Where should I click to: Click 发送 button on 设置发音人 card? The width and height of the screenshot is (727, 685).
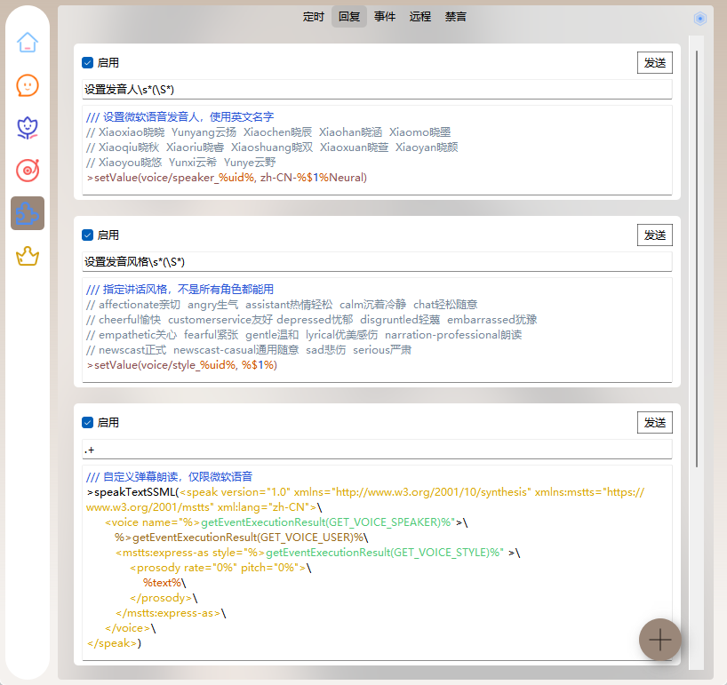pos(655,62)
